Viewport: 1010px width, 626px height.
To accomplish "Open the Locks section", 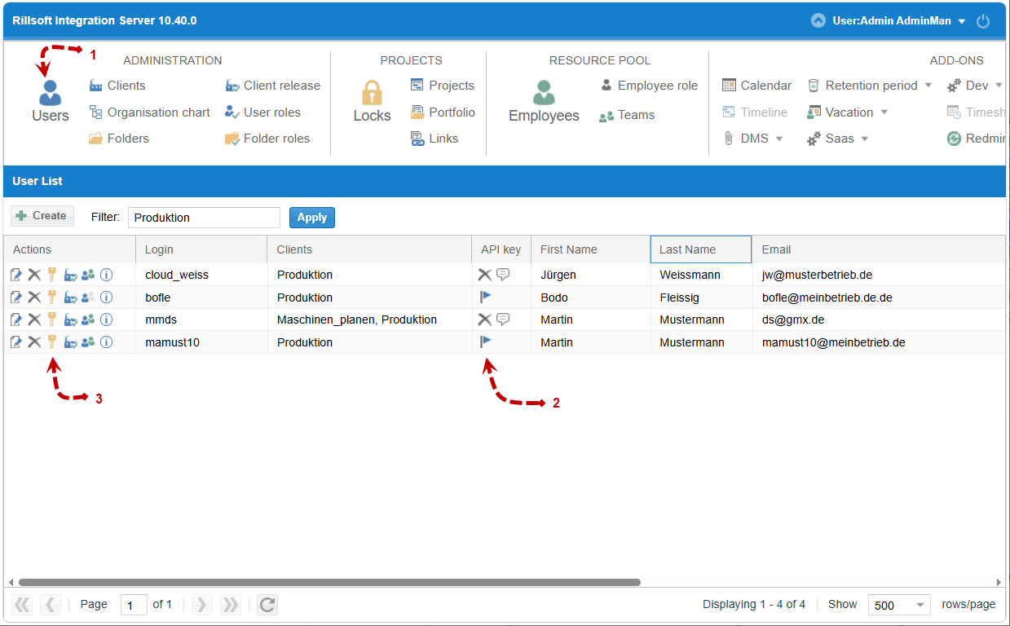I will (x=372, y=102).
